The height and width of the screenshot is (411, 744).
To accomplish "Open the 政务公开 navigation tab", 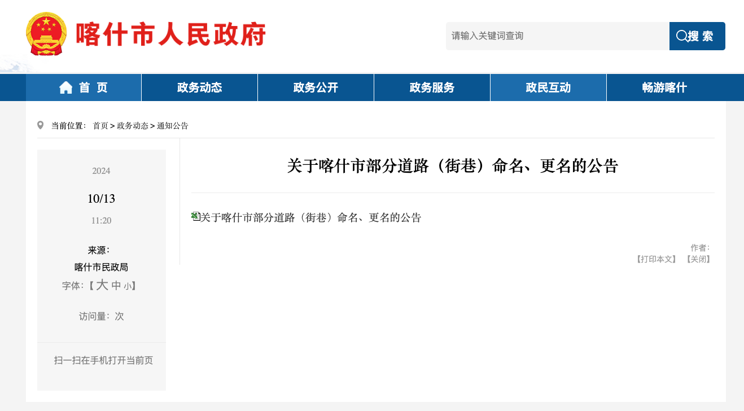I will 316,88.
